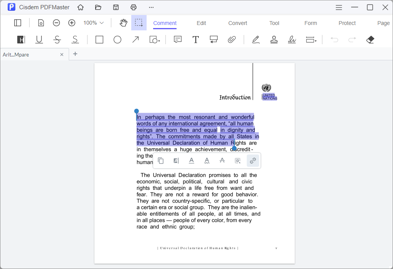This screenshot has height=269, width=393.
Task: Switch to the Edit tab
Action: click(x=201, y=23)
